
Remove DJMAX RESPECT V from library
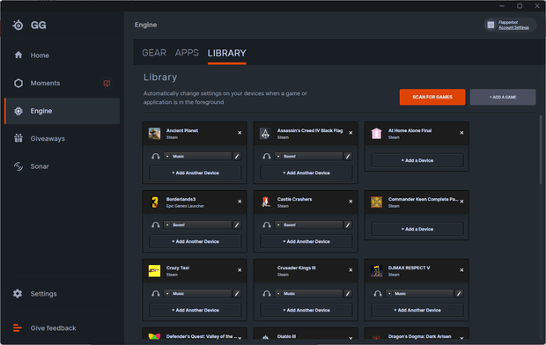461,270
